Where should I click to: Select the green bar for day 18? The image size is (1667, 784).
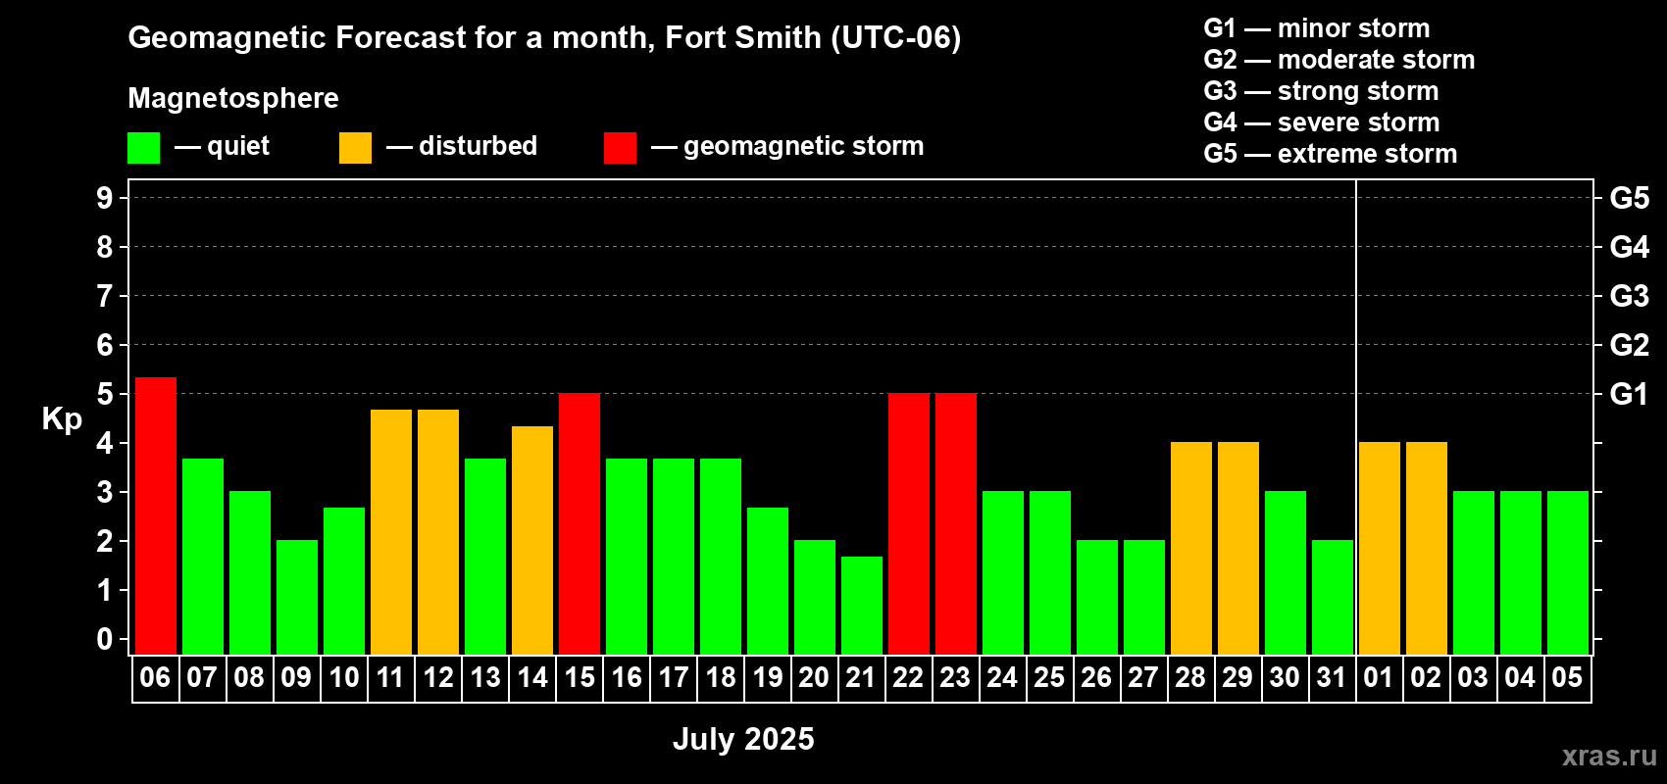pyautogui.click(x=721, y=557)
